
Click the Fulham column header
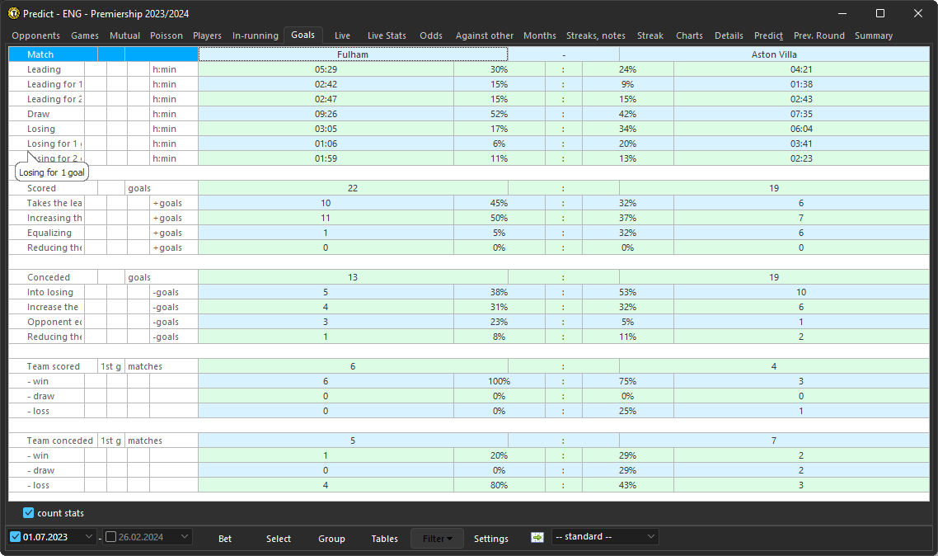tap(352, 54)
